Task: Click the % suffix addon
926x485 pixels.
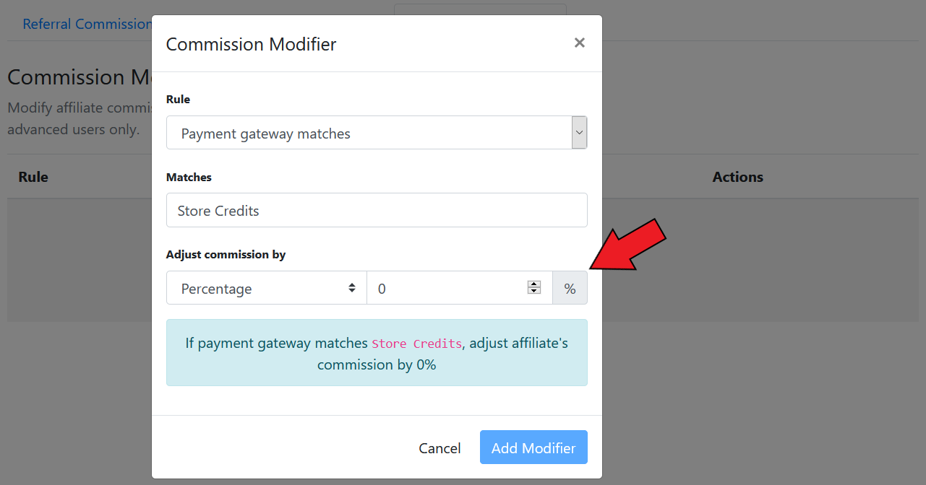Action: point(570,288)
